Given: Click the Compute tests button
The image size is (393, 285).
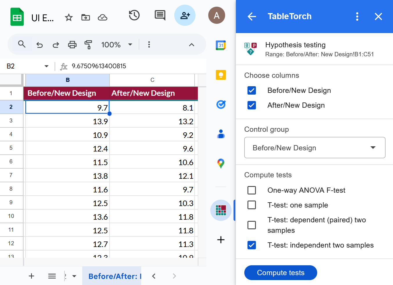Looking at the screenshot, I should (281, 273).
